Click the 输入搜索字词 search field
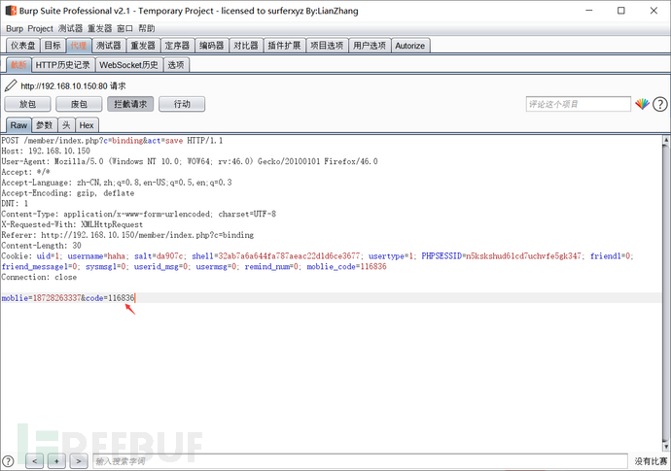Image resolution: width=671 pixels, height=471 pixels. (361, 461)
